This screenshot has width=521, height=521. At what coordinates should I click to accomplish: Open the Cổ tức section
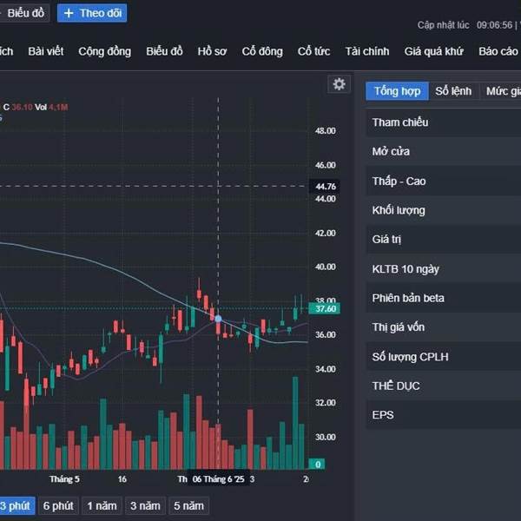click(313, 51)
